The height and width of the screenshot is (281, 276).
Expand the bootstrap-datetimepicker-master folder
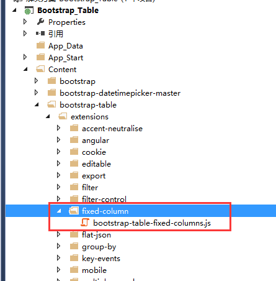(36, 93)
